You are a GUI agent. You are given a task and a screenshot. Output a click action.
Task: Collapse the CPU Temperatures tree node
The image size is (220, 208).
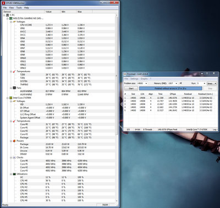11,121
